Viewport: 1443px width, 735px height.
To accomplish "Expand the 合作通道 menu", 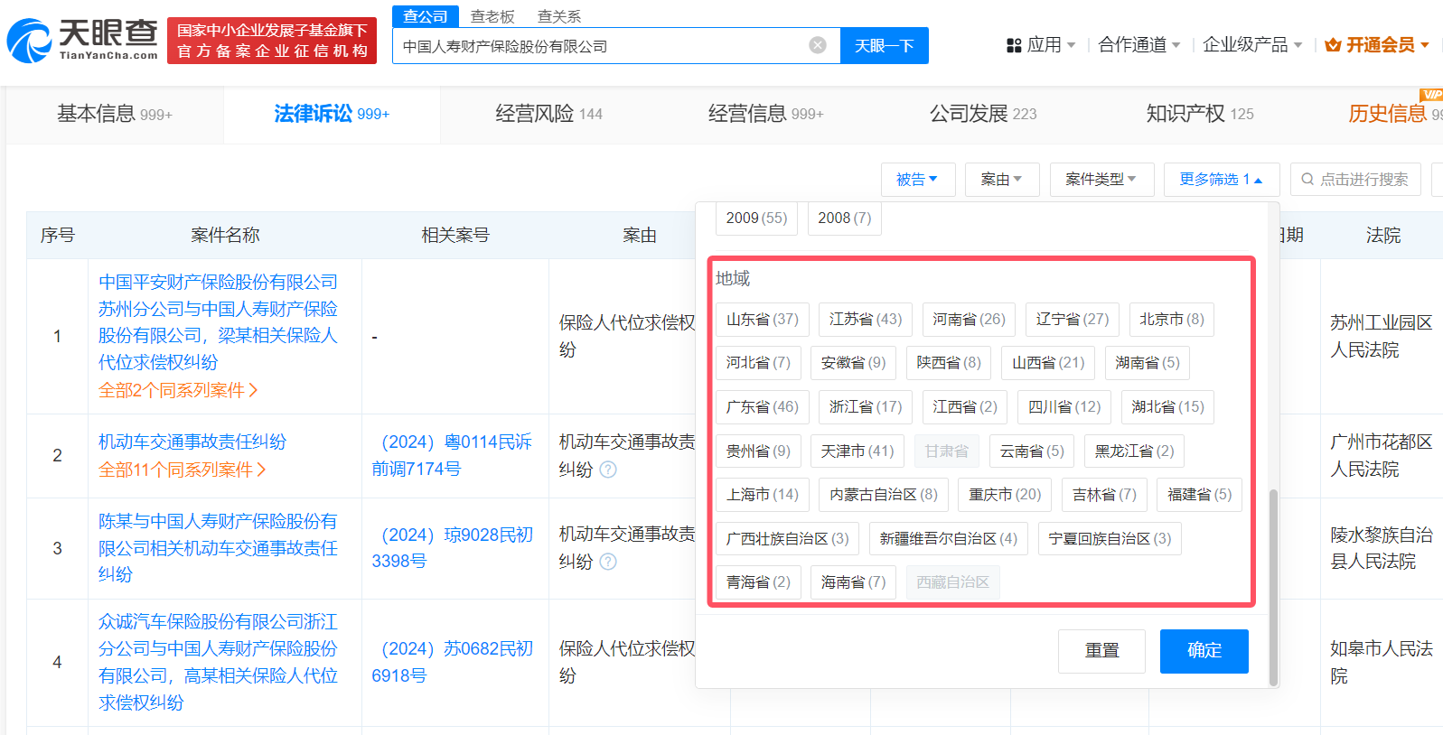I will [x=1139, y=45].
